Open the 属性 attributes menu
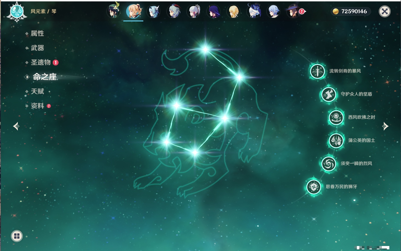Viewport: 401px width, 251px height. point(37,34)
